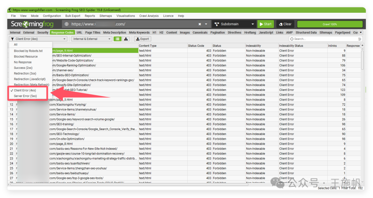The image size is (373, 198).
Task: Select Redirection (JavaScript) filter
Action: pos(30,79)
